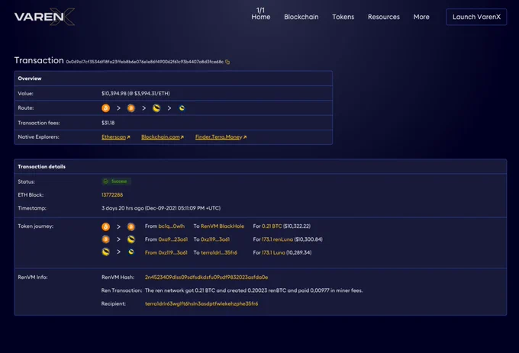Image resolution: width=519 pixels, height=353 pixels.
Task: Open the Home menu item
Action: [261, 17]
